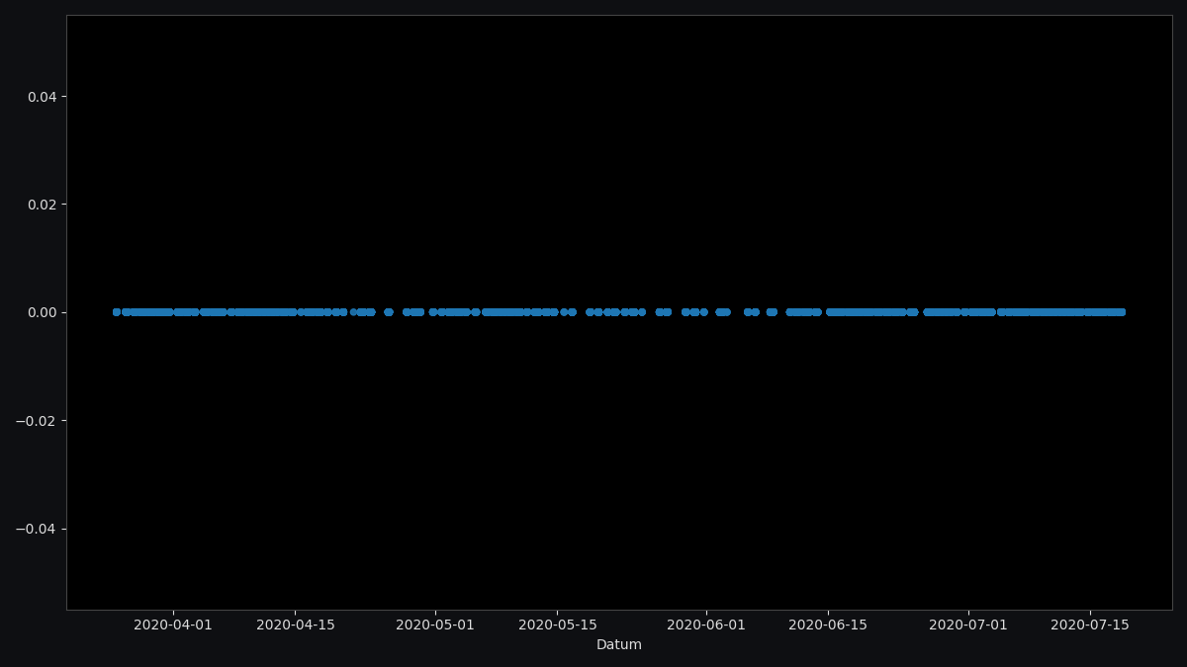Click the 0.04 y-axis tick label
This screenshot has width=1187, height=667.
point(41,97)
